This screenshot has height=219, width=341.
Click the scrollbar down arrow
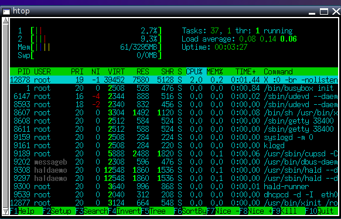pyautogui.click(x=6, y=211)
